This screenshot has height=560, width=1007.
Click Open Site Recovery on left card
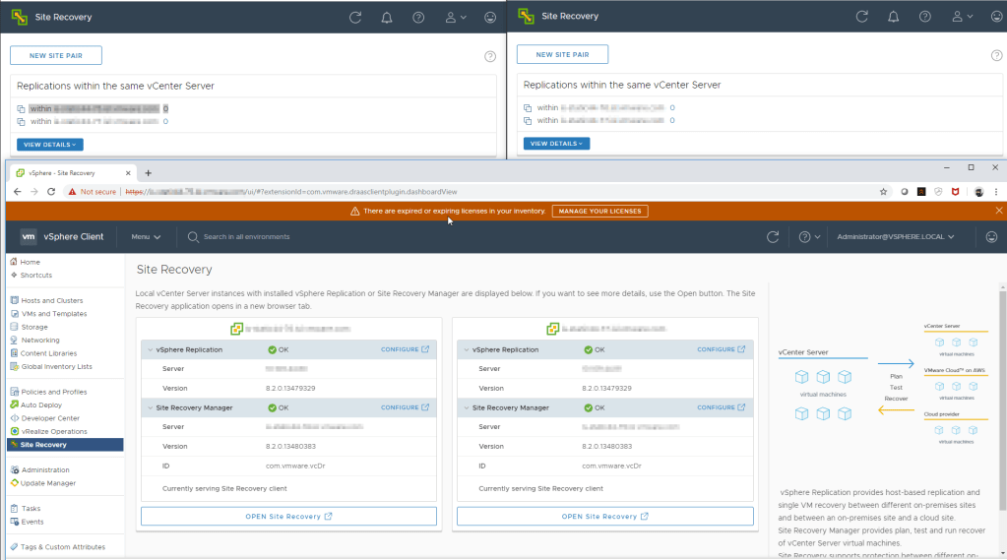pyautogui.click(x=288, y=516)
